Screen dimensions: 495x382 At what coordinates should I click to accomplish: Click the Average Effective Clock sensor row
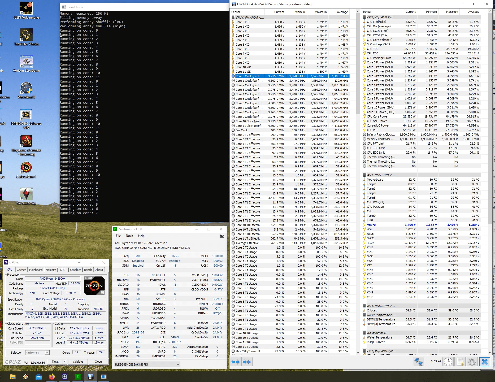[290, 243]
